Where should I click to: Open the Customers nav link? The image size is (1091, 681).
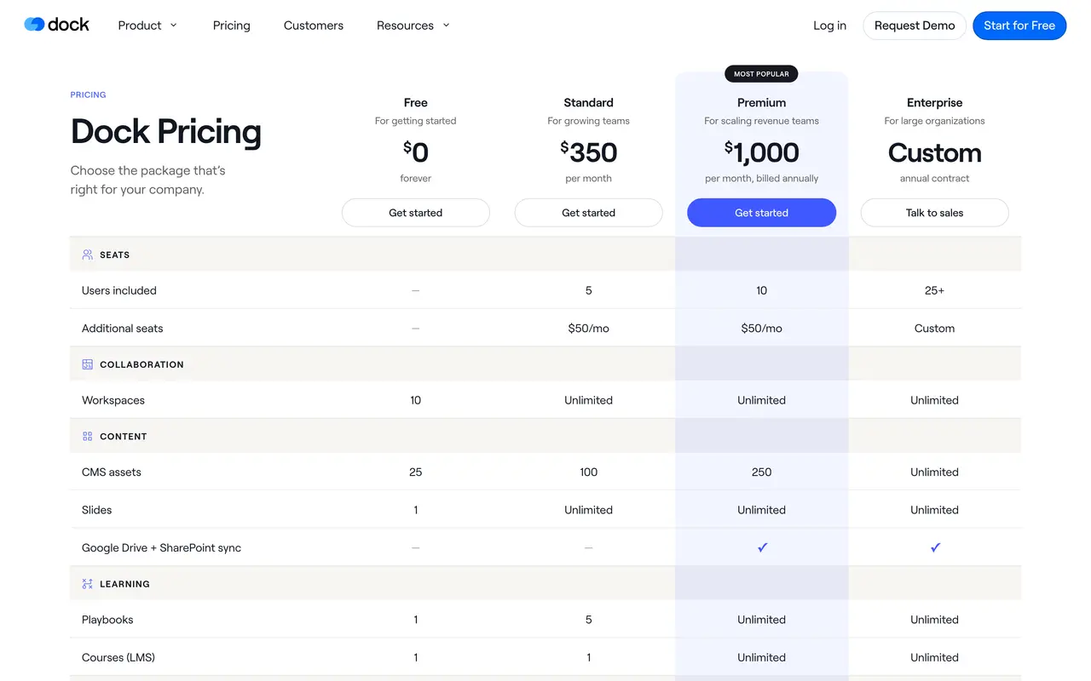coord(314,26)
